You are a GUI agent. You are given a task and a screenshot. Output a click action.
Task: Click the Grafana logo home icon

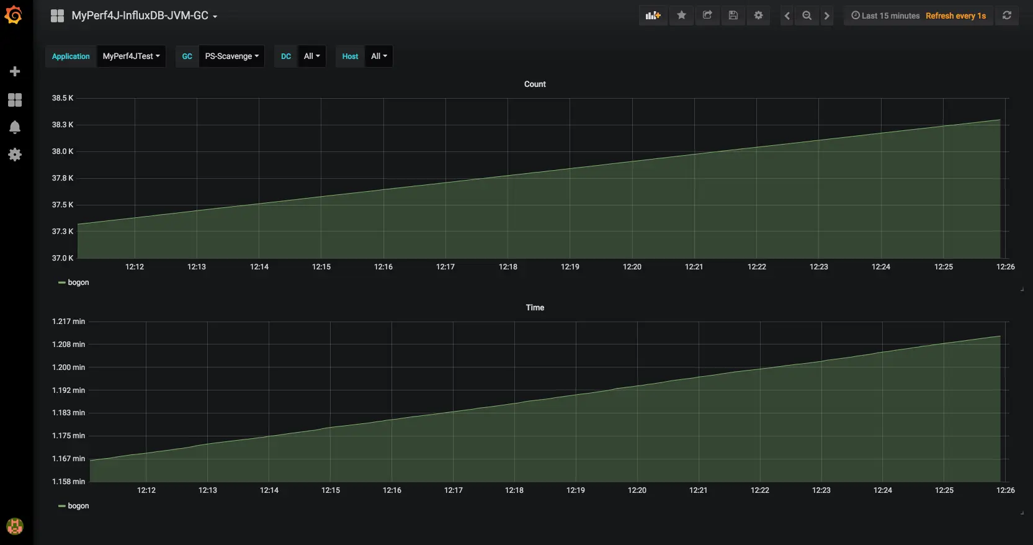click(x=14, y=15)
